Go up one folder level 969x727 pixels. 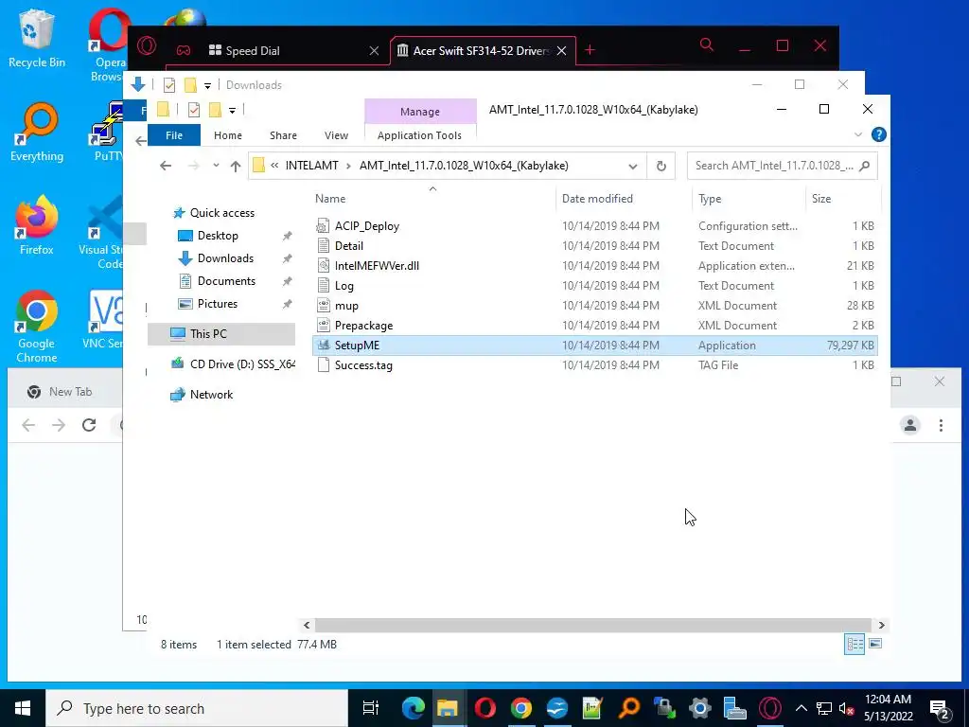point(236,166)
